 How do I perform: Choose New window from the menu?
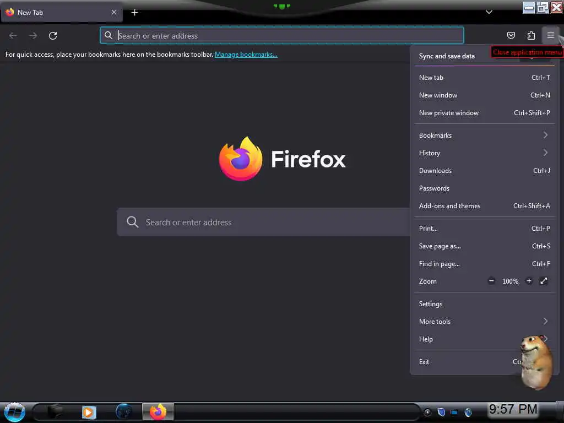484,95
